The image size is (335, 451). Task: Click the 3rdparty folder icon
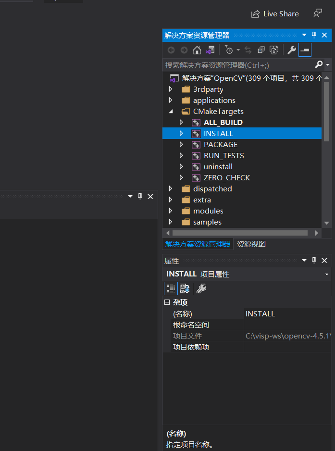[x=186, y=89]
